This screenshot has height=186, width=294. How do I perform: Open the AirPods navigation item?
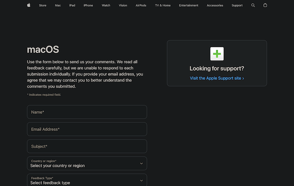[x=141, y=6]
